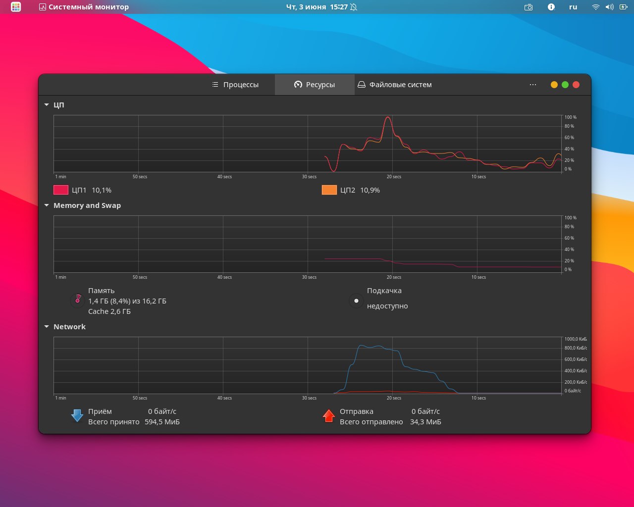This screenshot has width=634, height=507.
Task: Click the volume speaker icon in top bar
Action: (x=609, y=7)
